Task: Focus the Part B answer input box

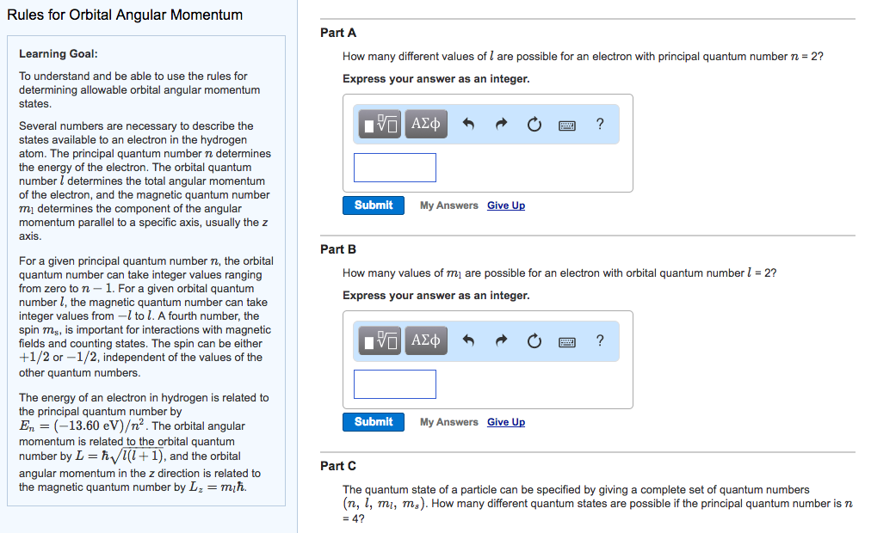Action: tap(395, 384)
